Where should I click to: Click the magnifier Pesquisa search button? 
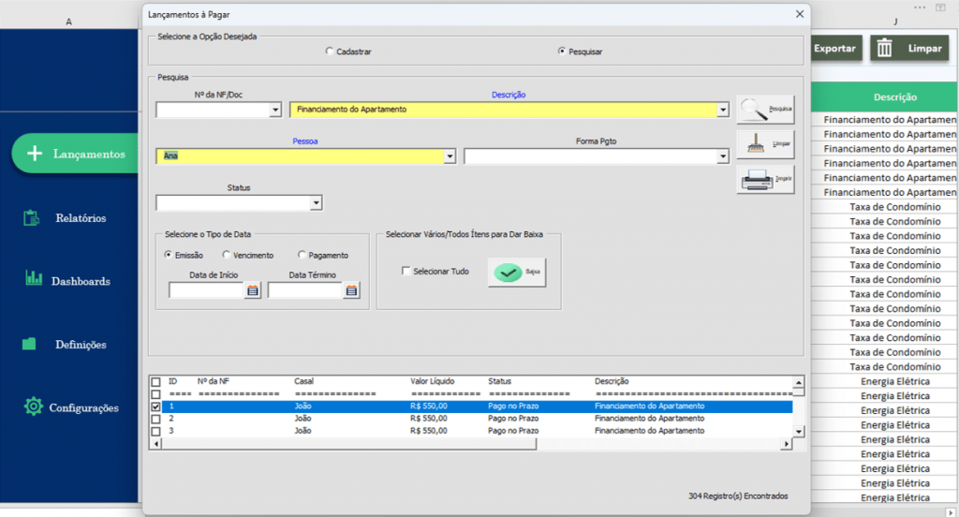click(765, 110)
